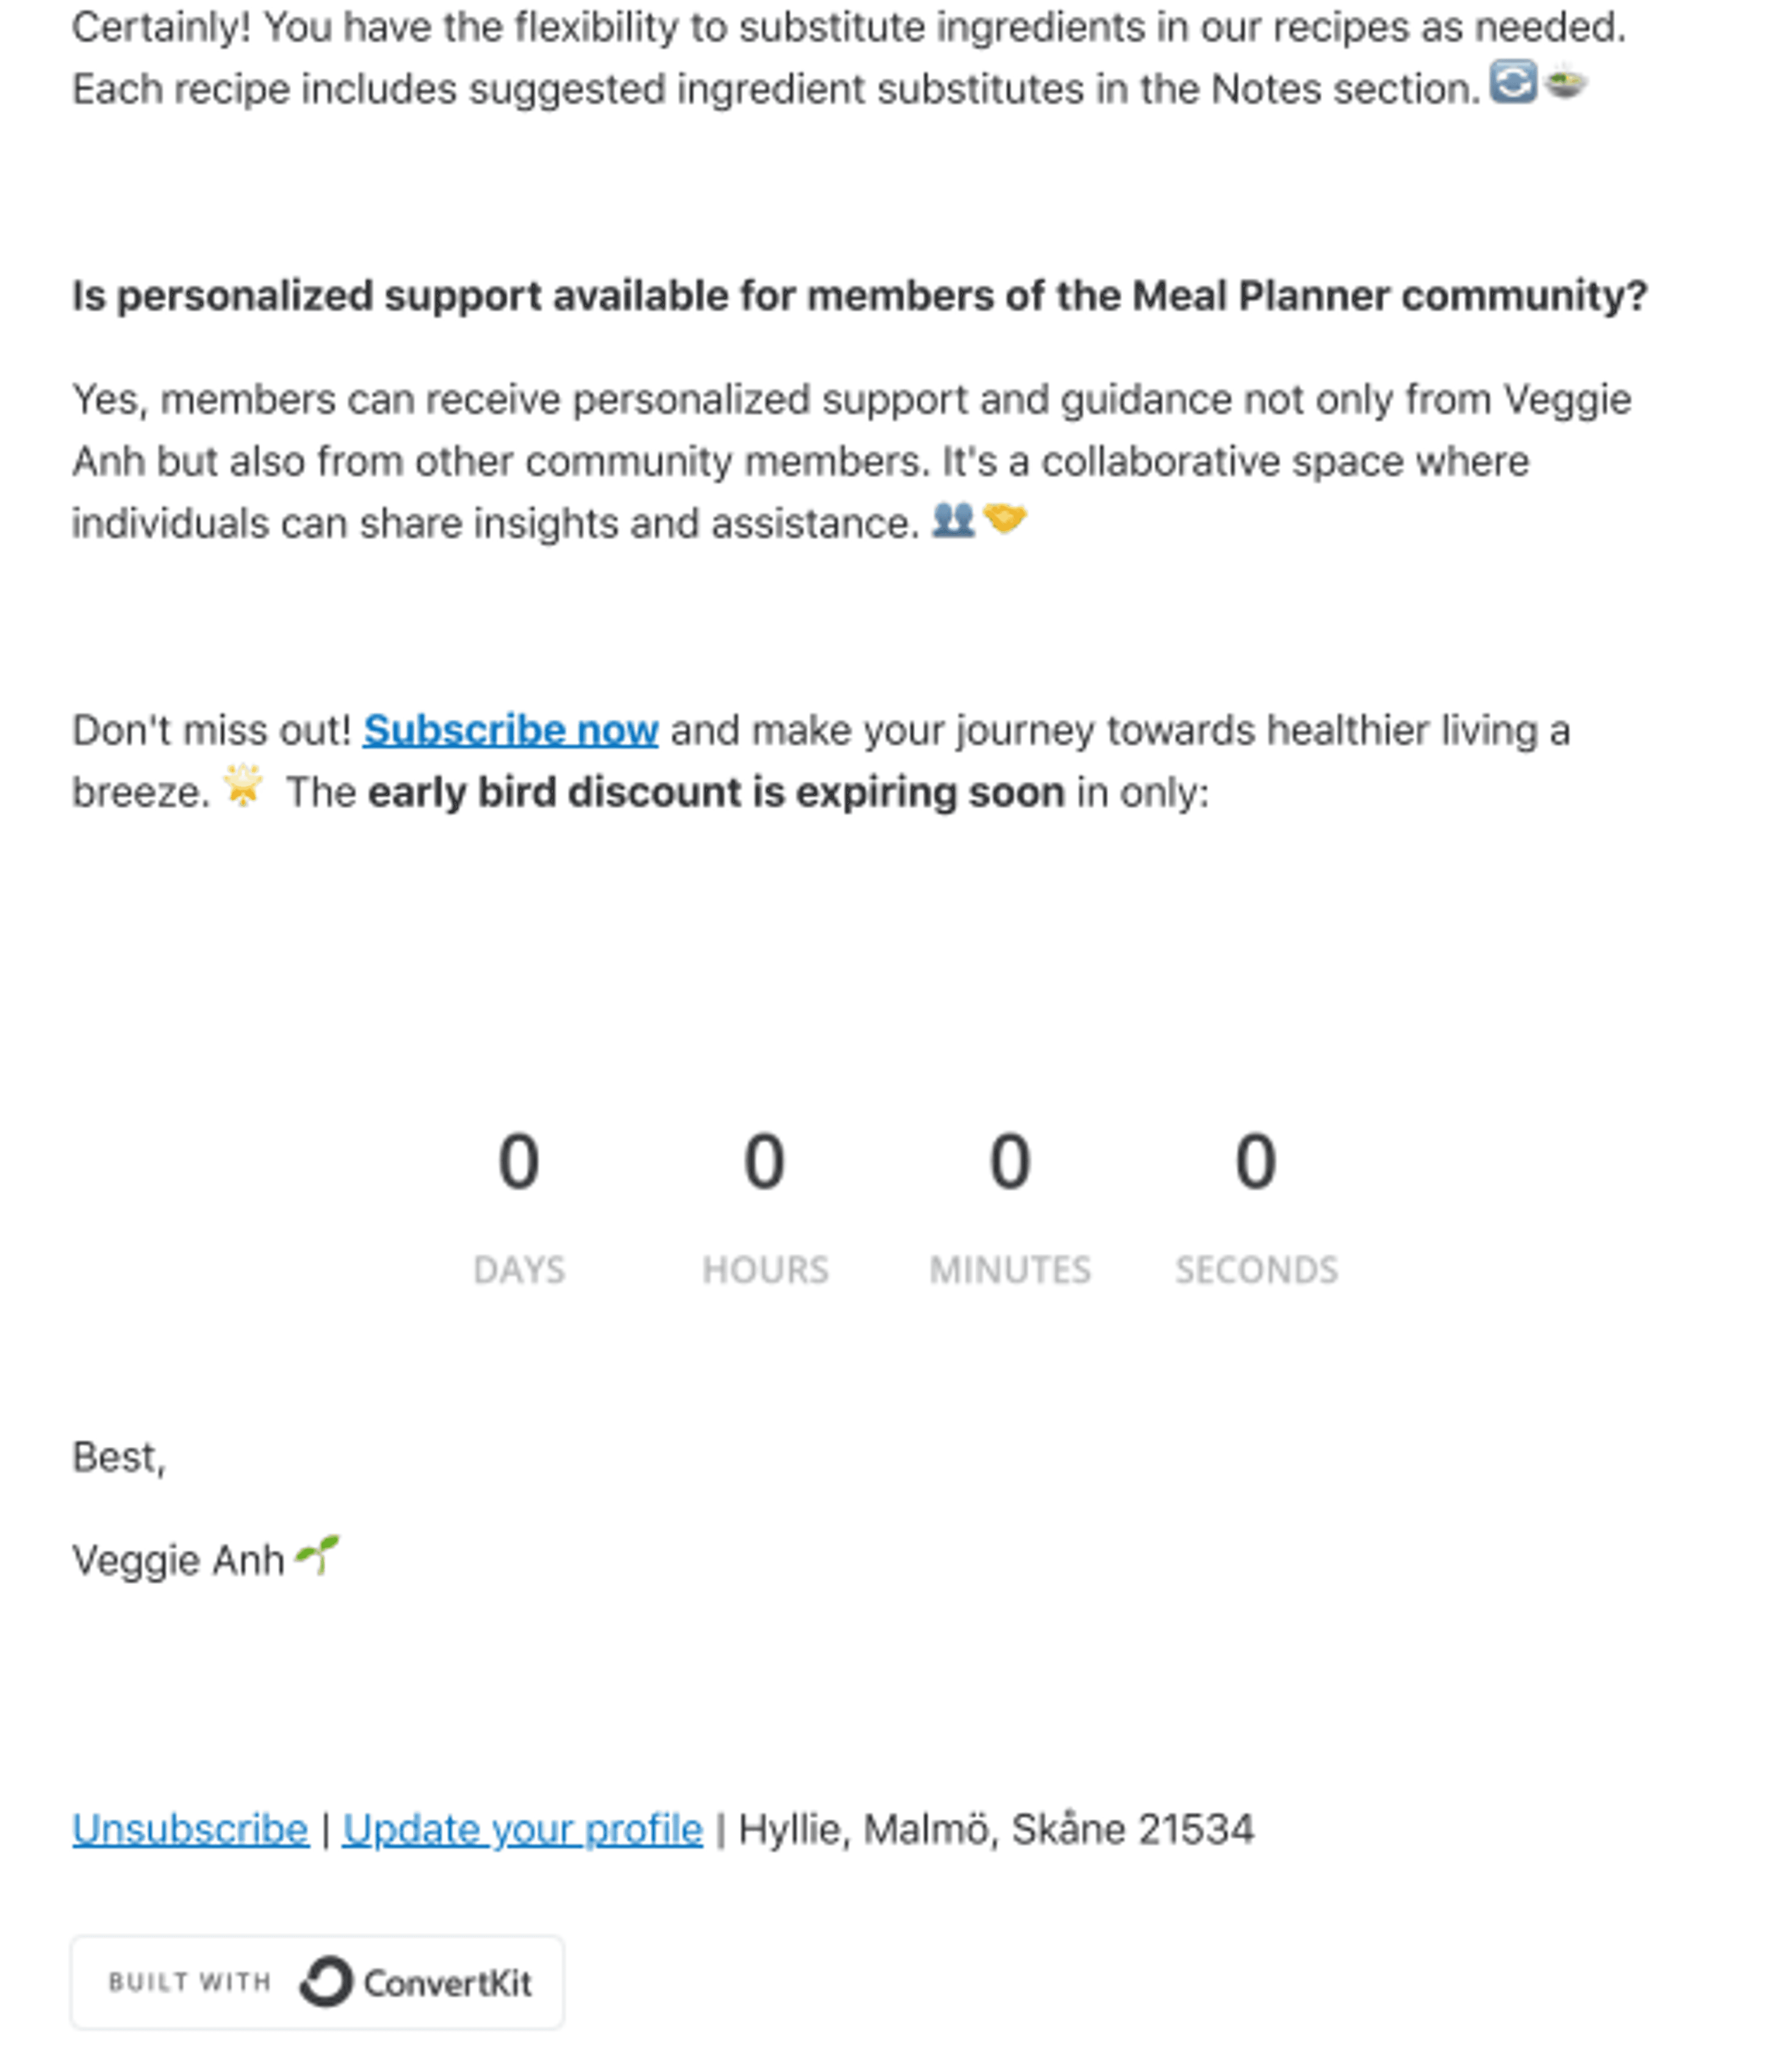Click the Veggie Anh signature name
The width and height of the screenshot is (1772, 2072).
click(x=178, y=1560)
